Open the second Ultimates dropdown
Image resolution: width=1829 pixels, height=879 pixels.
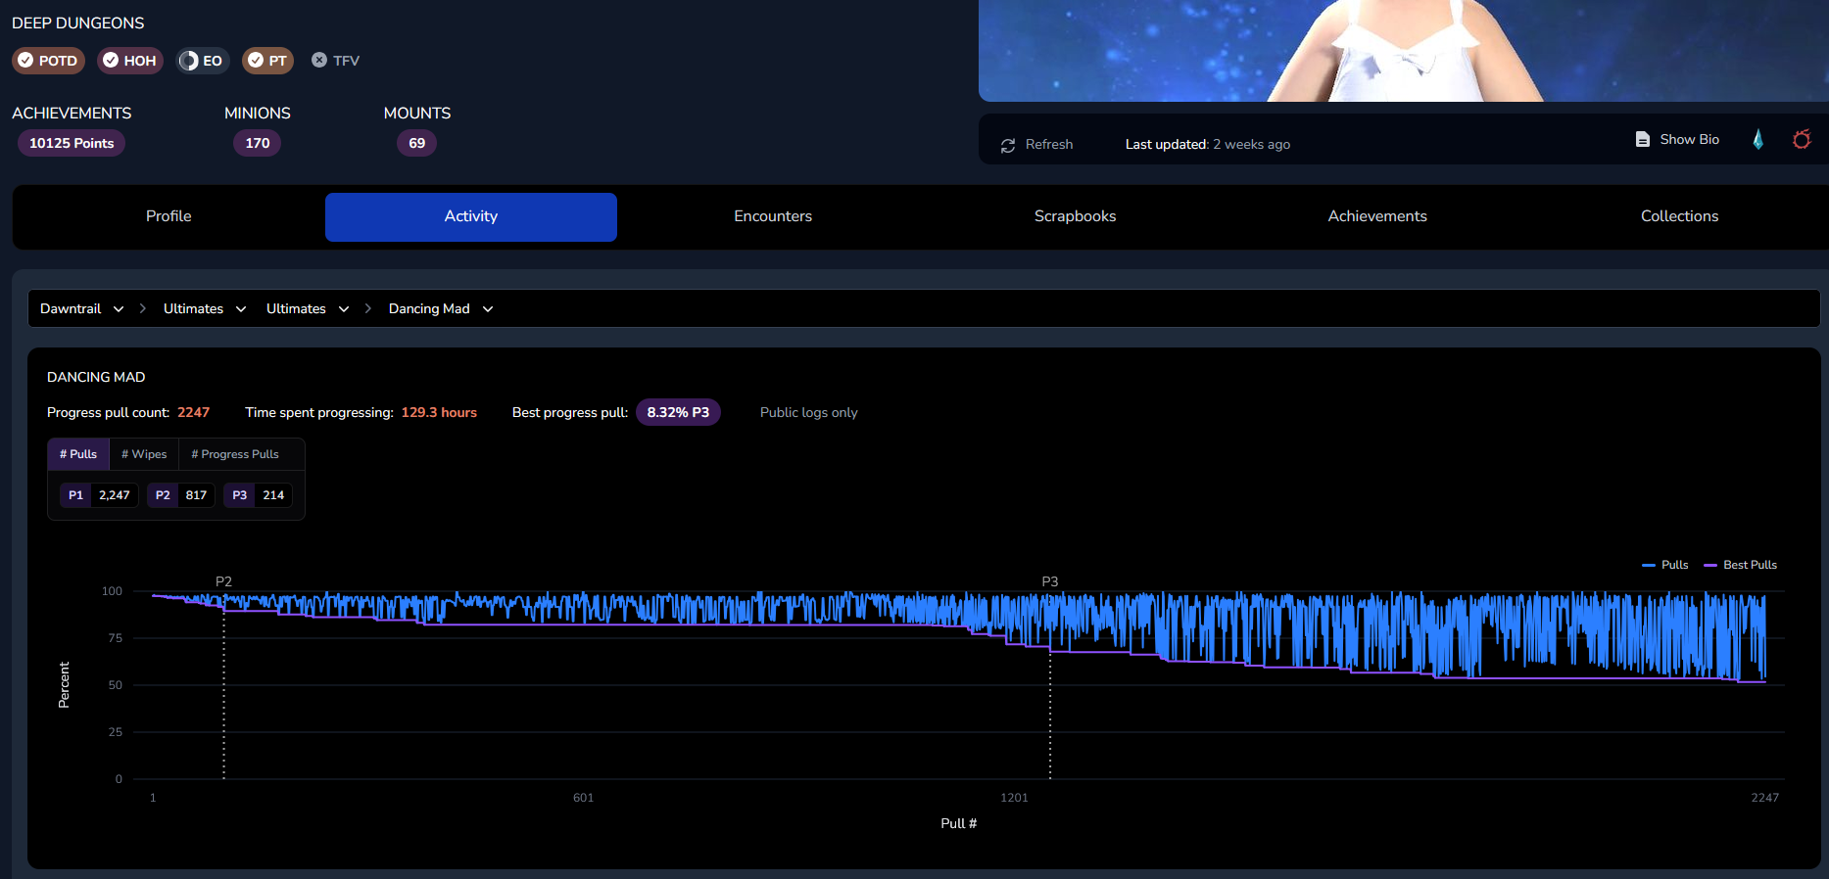[x=308, y=308]
